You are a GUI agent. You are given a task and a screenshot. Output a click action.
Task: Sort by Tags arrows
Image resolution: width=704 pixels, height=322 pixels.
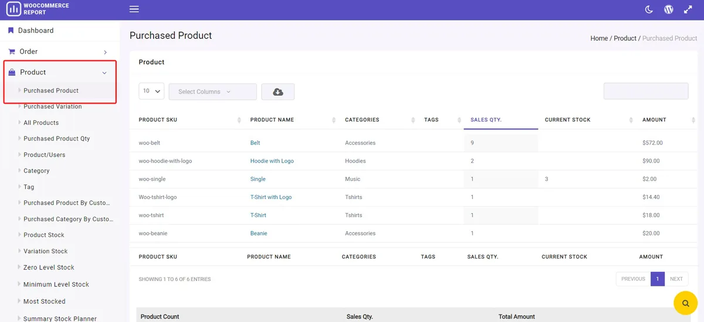[x=459, y=120]
